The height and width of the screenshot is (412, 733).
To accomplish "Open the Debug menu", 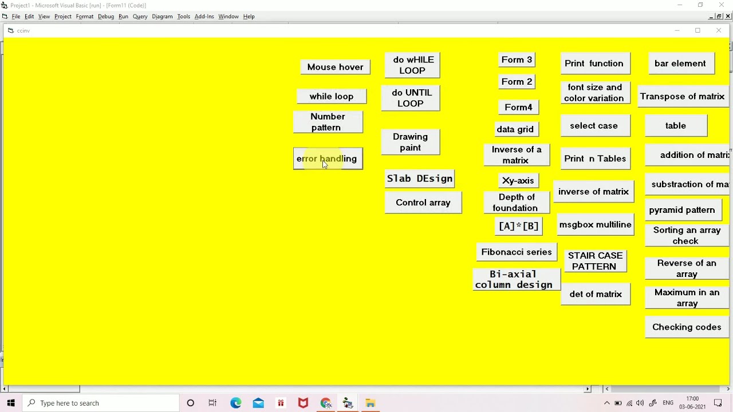I will (x=106, y=17).
